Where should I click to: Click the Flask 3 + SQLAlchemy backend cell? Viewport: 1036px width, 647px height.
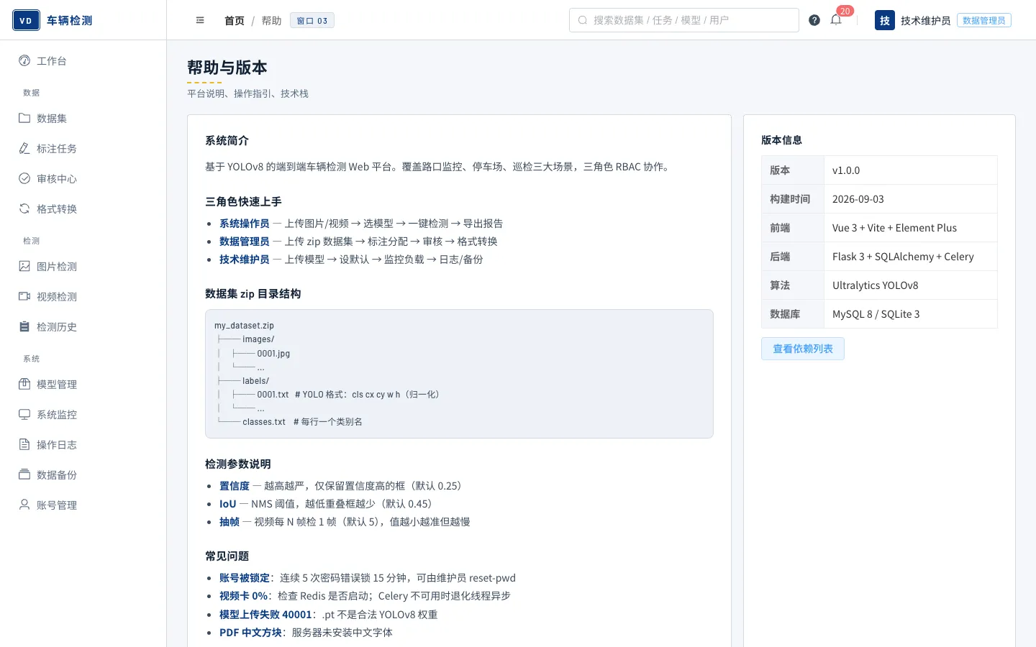coord(911,257)
